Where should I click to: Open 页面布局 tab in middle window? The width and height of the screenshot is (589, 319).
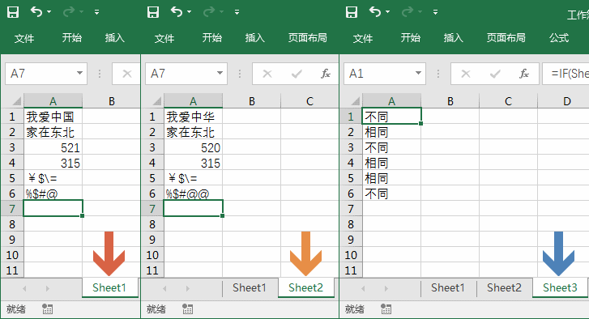point(307,38)
